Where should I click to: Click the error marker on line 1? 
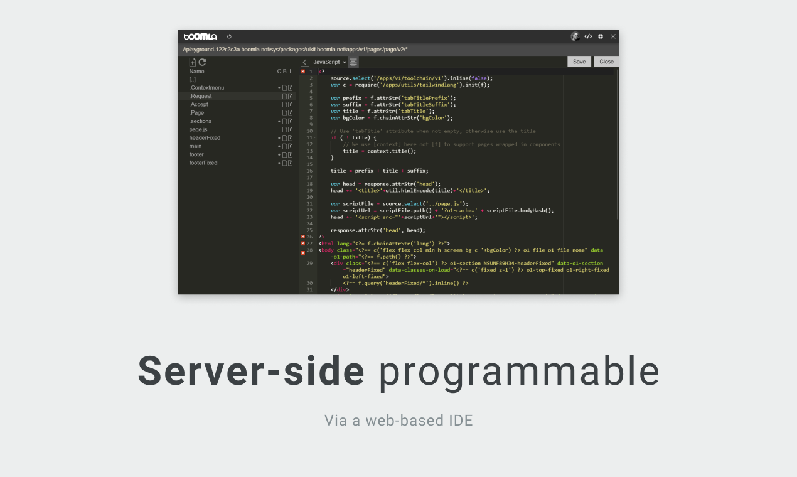coord(303,72)
